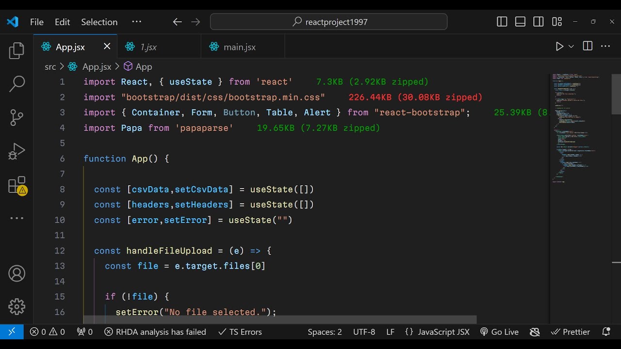Viewport: 621px width, 349px height.
Task: Open editor More Actions ellipsis
Action: pyautogui.click(x=605, y=47)
